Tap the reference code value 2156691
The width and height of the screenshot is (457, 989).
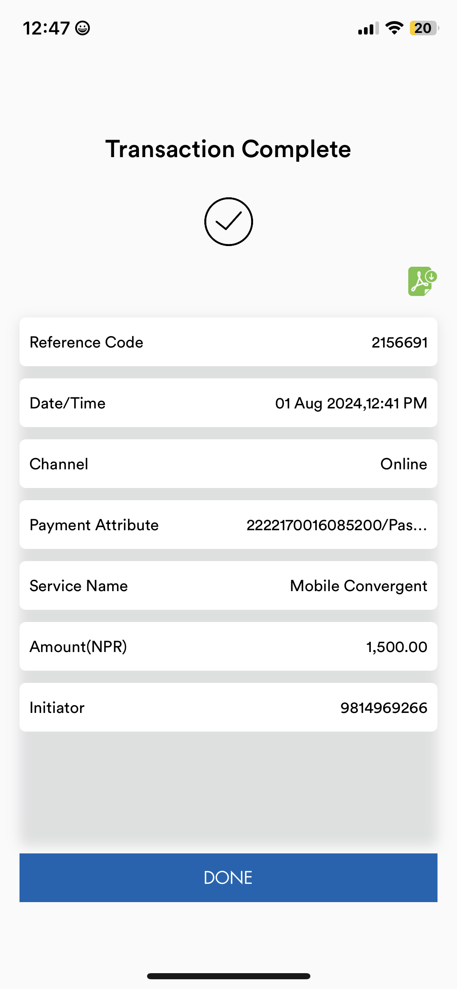coord(399,342)
